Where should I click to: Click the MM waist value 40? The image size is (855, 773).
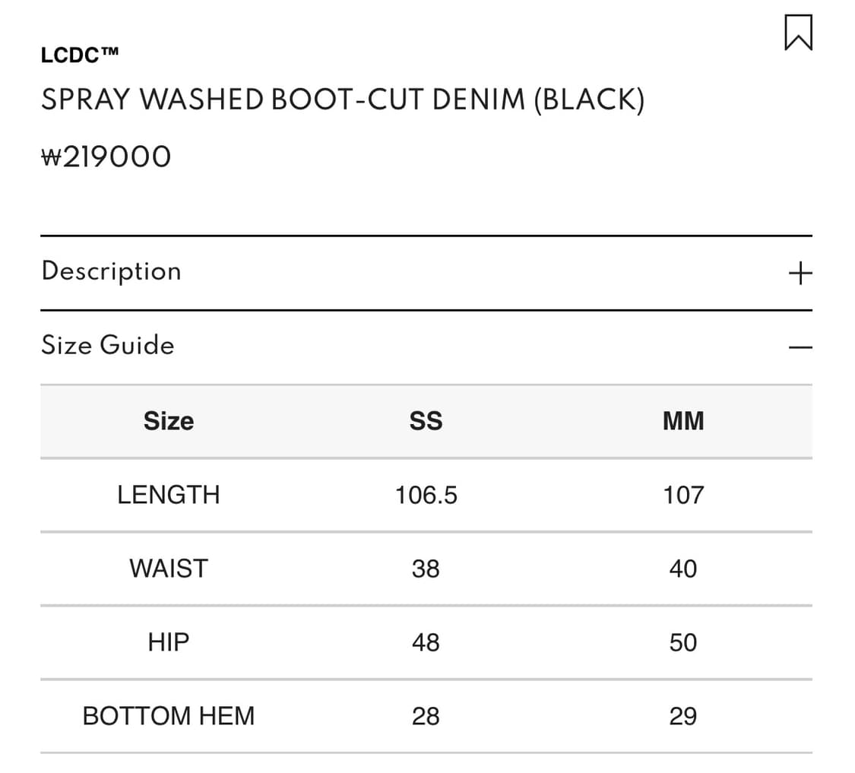[x=683, y=569]
